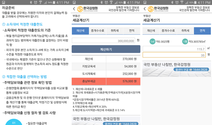
Task: Tap 한국감정원 logo in middle screen header
Action: pos(87,9)
